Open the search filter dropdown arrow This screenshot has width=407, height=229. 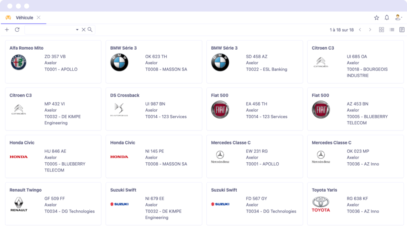pos(77,30)
